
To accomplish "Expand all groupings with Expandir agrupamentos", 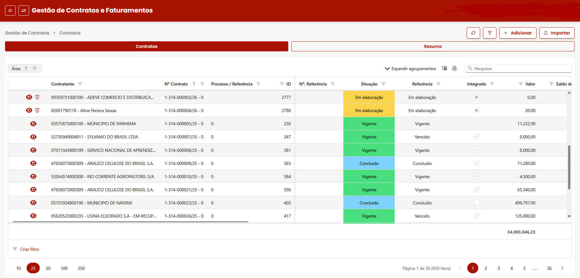I will [x=410, y=69].
